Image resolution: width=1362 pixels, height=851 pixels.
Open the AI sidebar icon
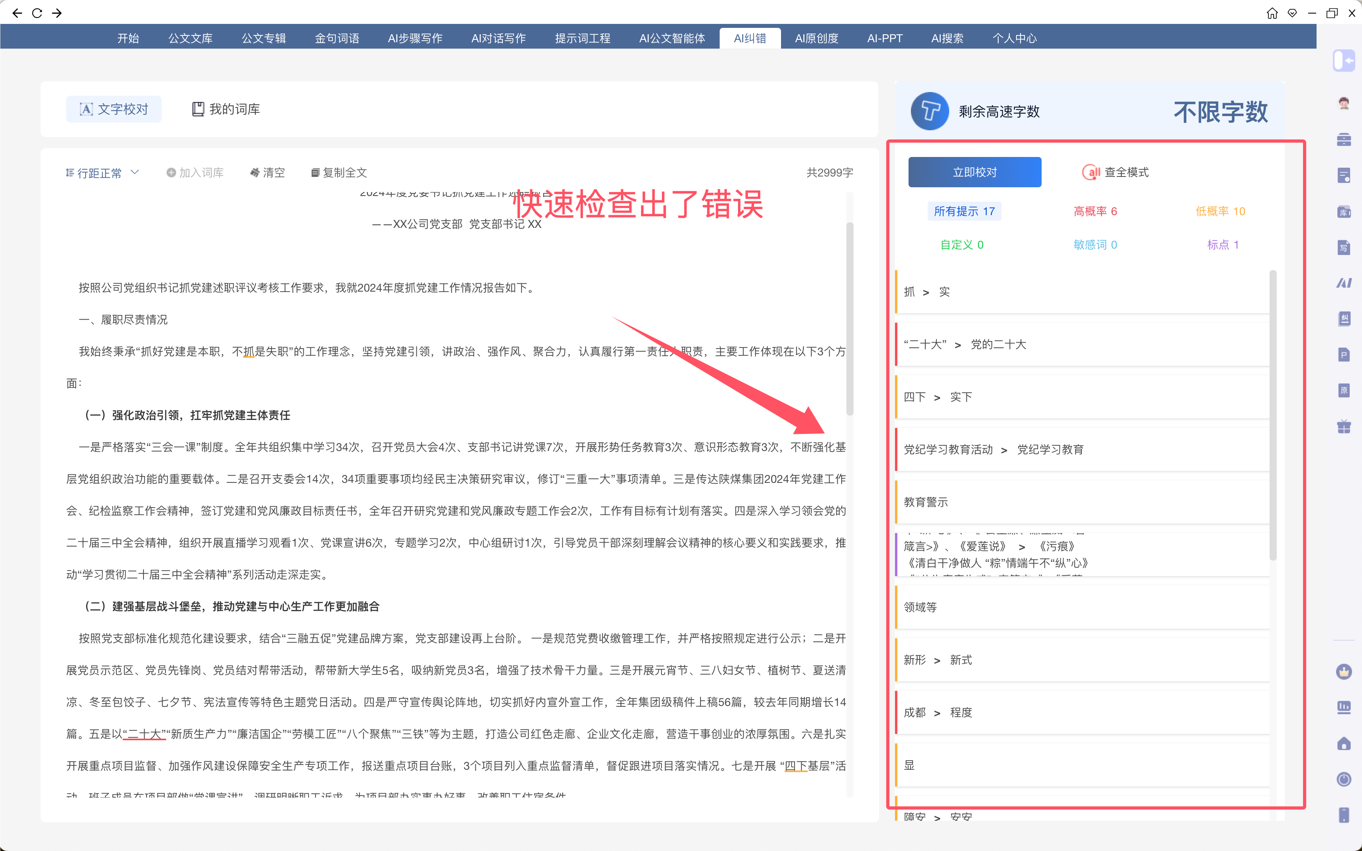tap(1344, 283)
